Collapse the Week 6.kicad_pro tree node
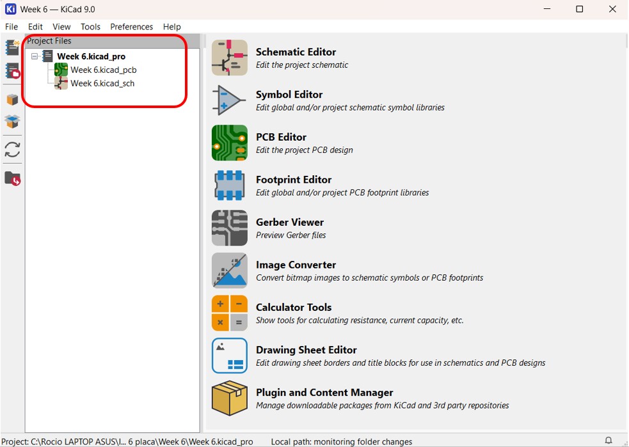The height and width of the screenshot is (447, 629). 35,56
